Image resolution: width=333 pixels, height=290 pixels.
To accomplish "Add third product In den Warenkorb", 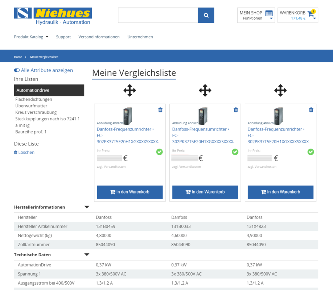I will [x=280, y=192].
